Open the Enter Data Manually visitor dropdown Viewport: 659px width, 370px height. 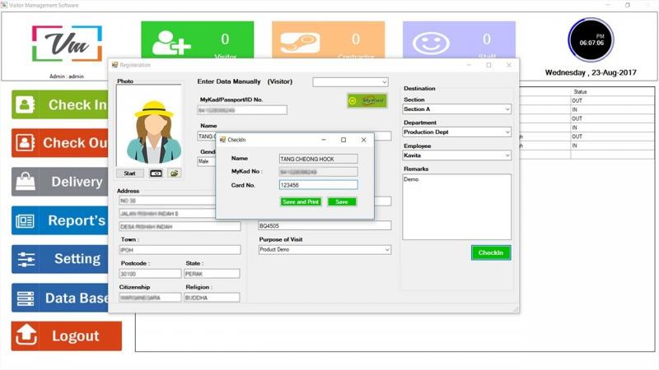[350, 81]
